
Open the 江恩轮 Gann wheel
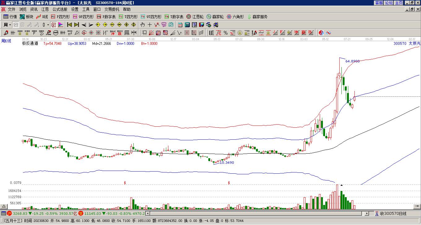pos(195,17)
